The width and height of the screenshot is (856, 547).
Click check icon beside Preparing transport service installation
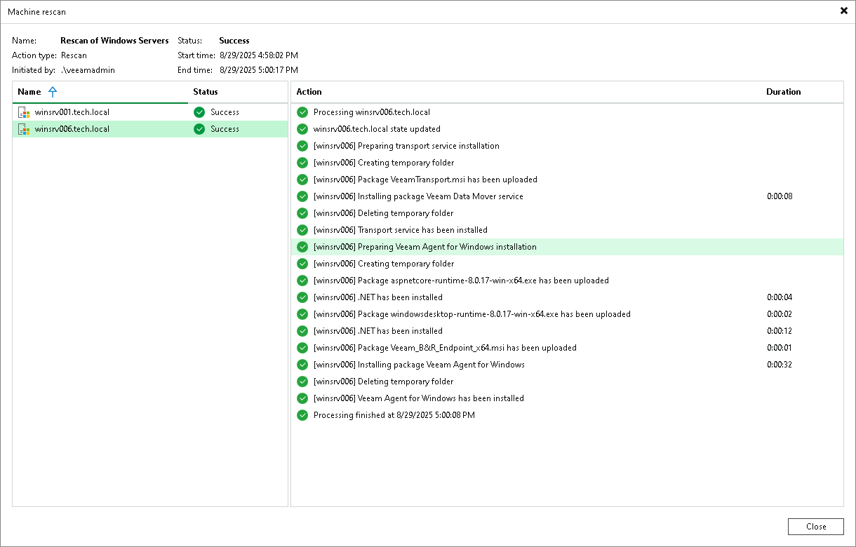[302, 146]
